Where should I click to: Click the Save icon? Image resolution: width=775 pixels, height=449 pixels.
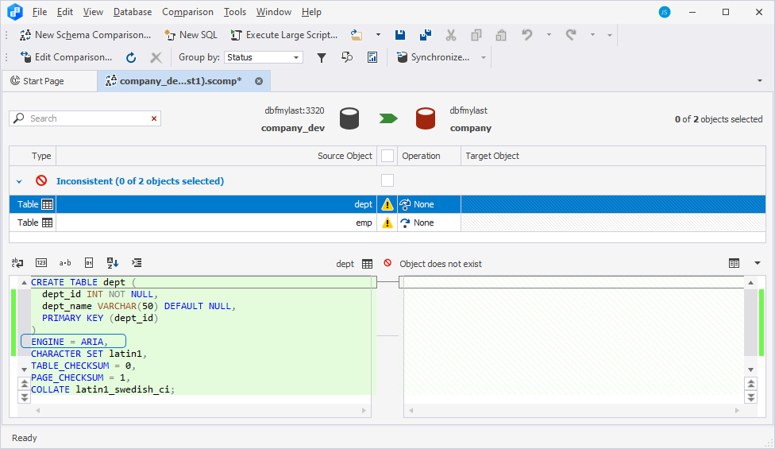tap(400, 35)
